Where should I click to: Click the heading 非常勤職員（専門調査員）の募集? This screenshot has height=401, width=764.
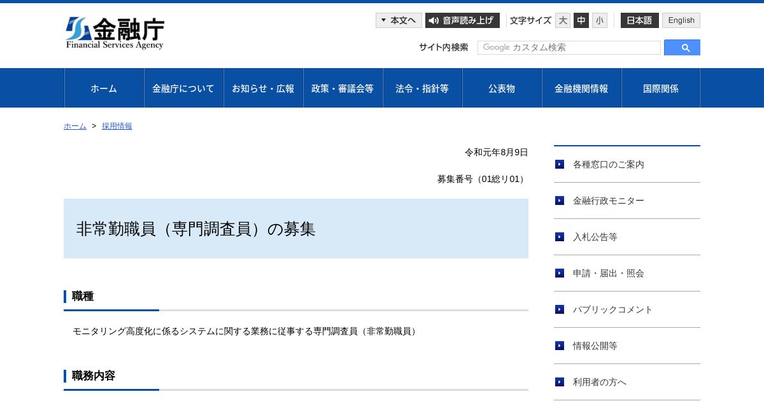click(x=196, y=229)
